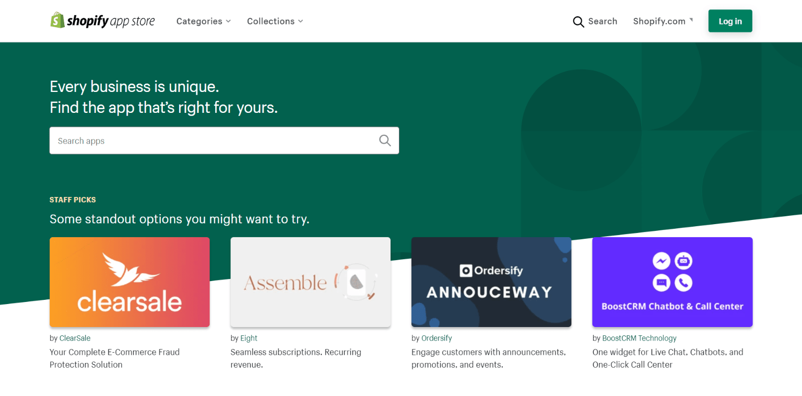The image size is (802, 396).
Task: Click 'Some standout options you might want to try.'
Action: [x=180, y=219]
